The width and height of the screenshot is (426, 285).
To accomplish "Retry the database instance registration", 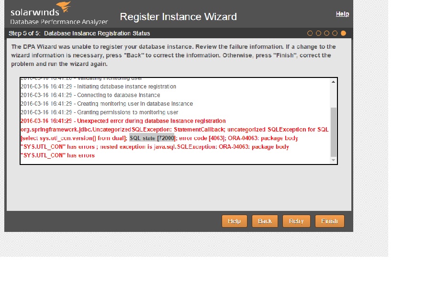I will (296, 221).
